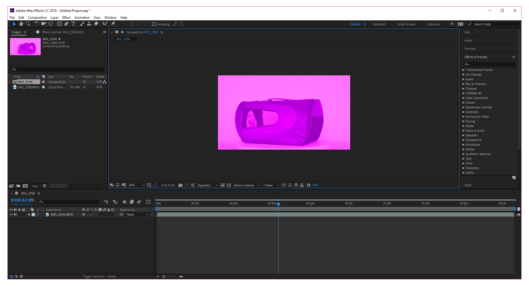Select the Selection arrow tool

click(14, 24)
